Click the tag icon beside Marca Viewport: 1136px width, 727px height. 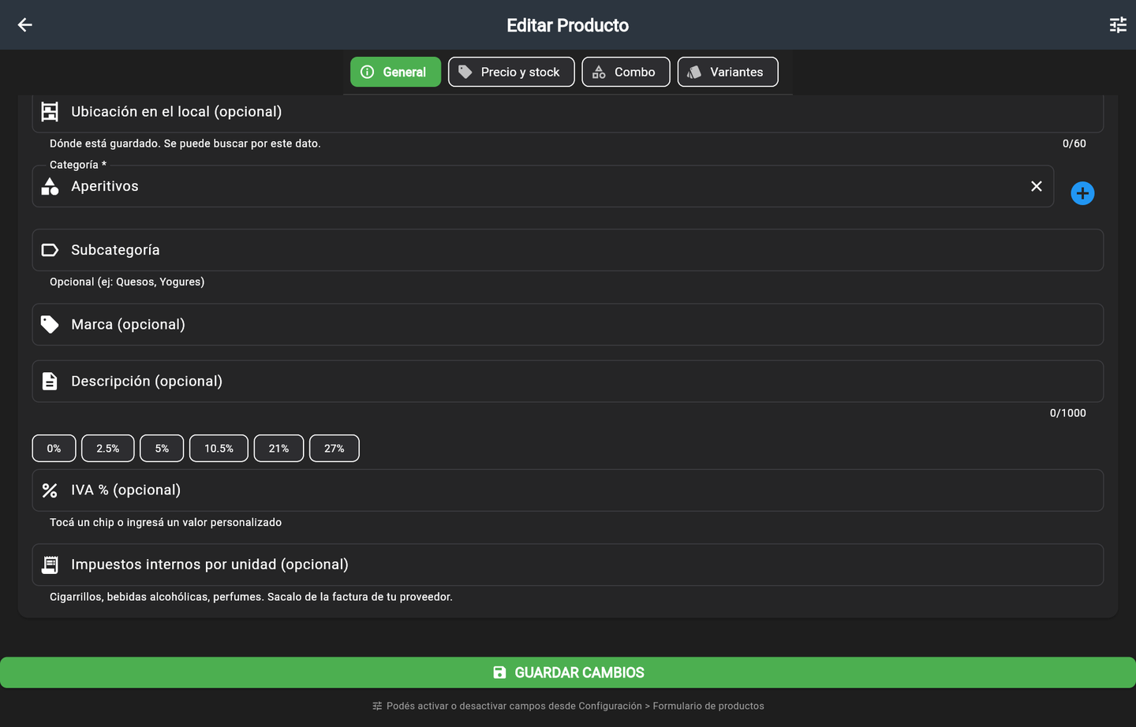pos(50,325)
